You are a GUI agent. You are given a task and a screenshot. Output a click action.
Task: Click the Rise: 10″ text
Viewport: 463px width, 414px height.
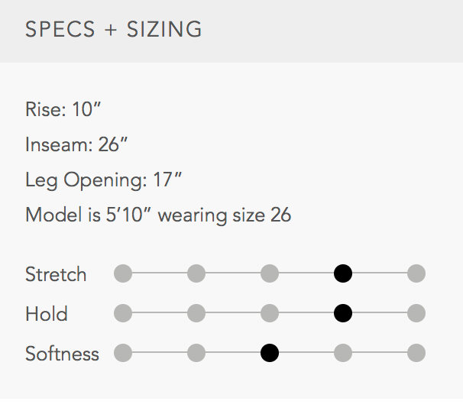tap(63, 109)
